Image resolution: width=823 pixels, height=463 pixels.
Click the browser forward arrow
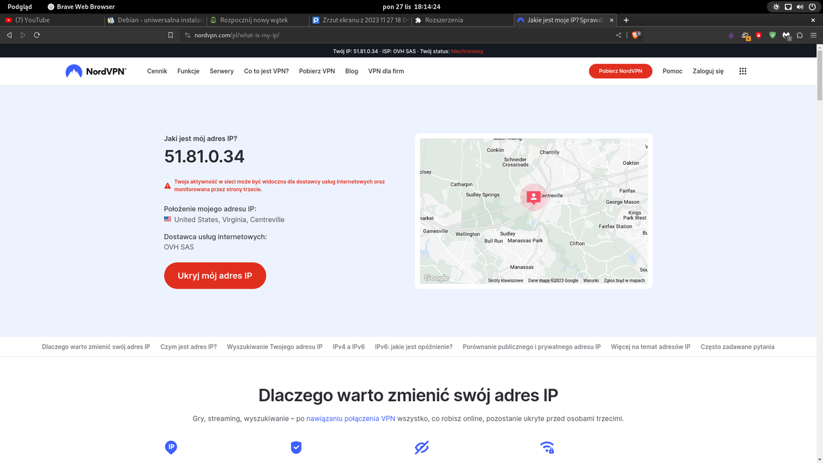[x=23, y=35]
